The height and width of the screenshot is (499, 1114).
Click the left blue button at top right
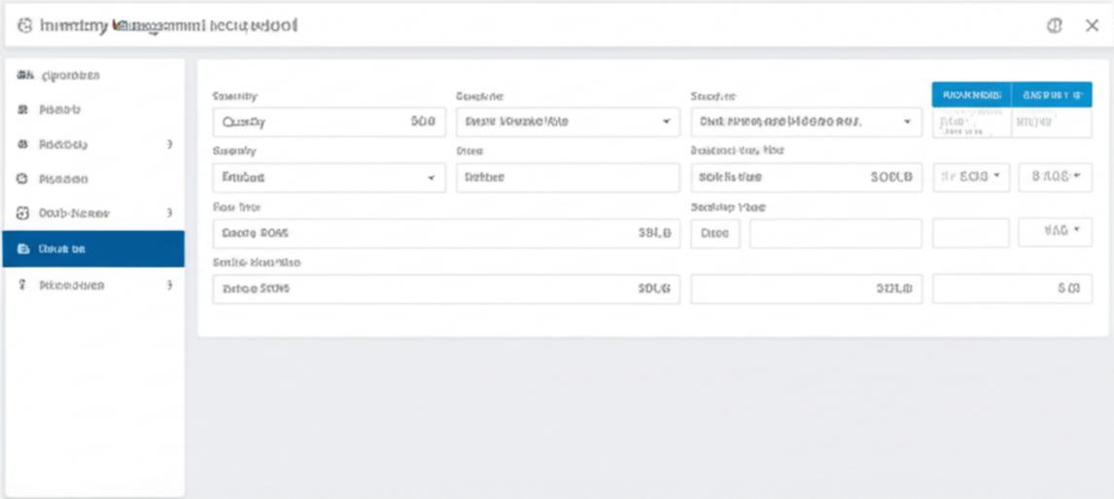point(971,94)
